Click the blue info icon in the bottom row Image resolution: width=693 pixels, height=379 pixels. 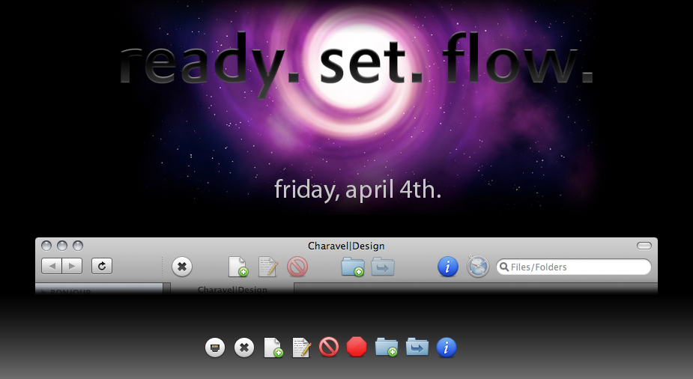[x=447, y=348]
